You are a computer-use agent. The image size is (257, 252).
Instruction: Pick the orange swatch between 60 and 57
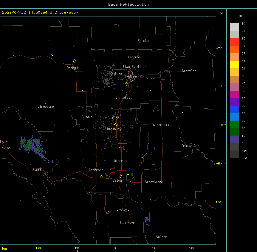point(234,49)
